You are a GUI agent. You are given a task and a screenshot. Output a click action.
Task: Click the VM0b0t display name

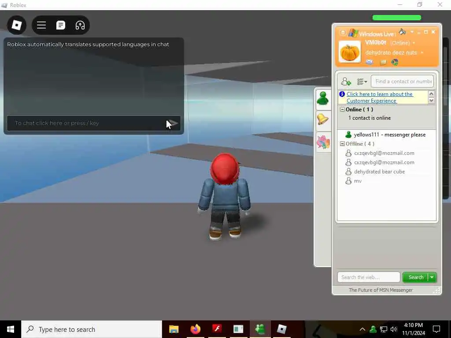click(376, 43)
